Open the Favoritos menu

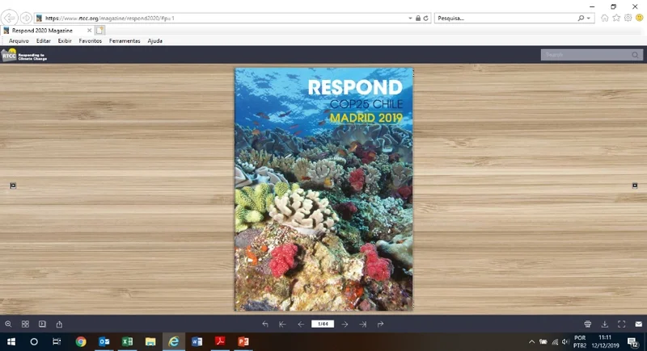90,40
